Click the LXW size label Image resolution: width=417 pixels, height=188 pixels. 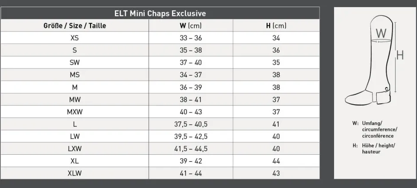[75, 149]
